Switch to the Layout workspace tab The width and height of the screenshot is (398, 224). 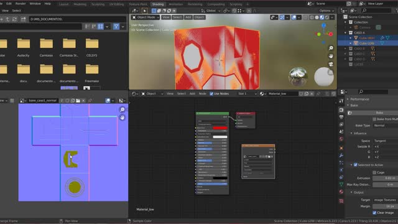coord(63,4)
